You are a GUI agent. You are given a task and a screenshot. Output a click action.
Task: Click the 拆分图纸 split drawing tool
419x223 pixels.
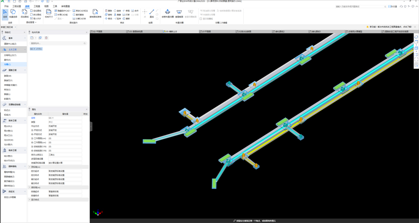click(x=36, y=15)
